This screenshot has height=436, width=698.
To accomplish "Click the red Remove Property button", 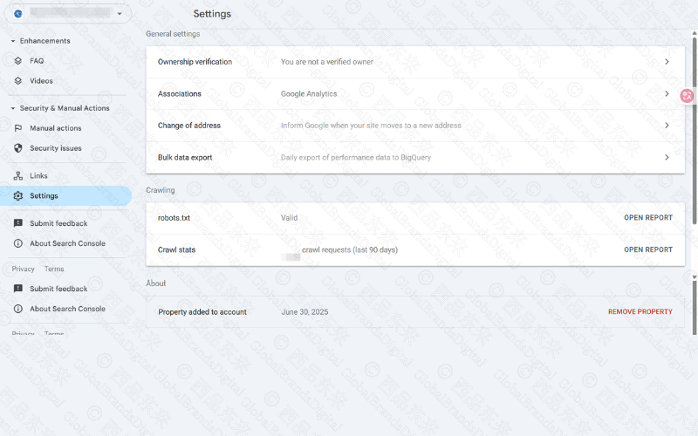I will click(x=640, y=312).
